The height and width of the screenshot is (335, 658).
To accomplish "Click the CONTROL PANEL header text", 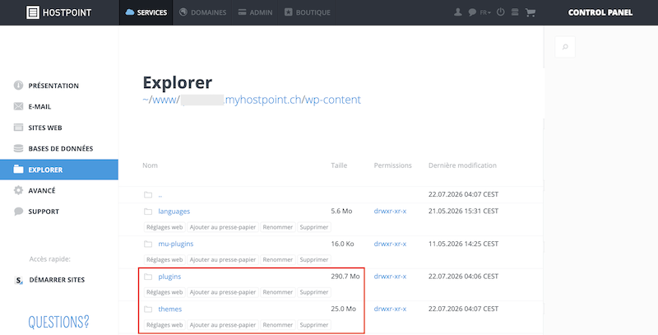I will [x=600, y=12].
